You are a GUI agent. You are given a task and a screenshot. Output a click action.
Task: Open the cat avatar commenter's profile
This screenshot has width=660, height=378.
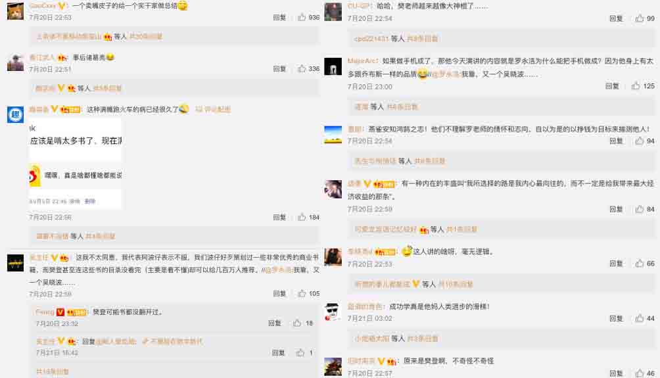coord(16,11)
